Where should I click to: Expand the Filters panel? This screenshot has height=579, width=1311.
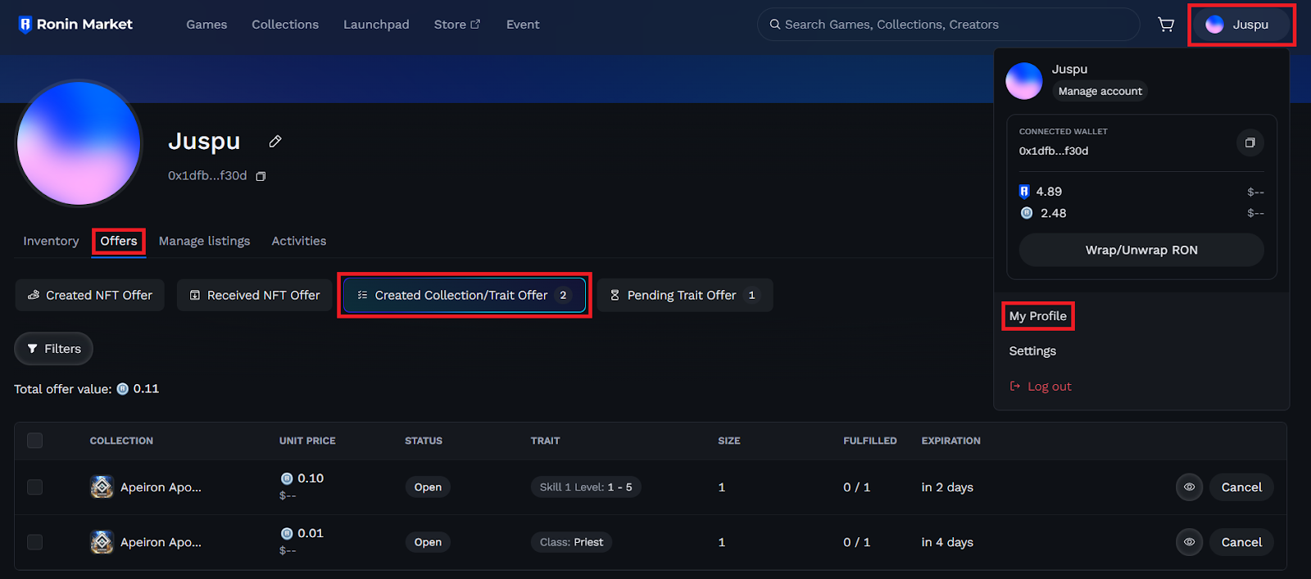coord(53,349)
